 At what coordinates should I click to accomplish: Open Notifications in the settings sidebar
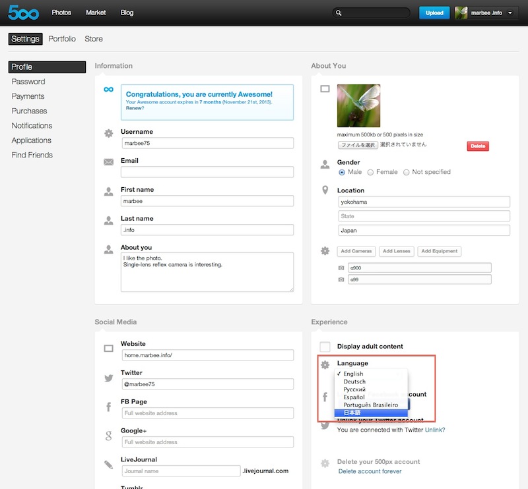pos(32,126)
